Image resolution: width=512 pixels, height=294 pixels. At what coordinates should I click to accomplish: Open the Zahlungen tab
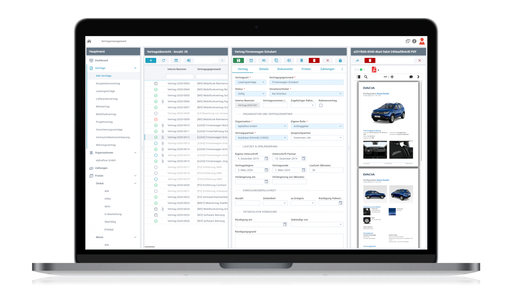click(x=327, y=69)
